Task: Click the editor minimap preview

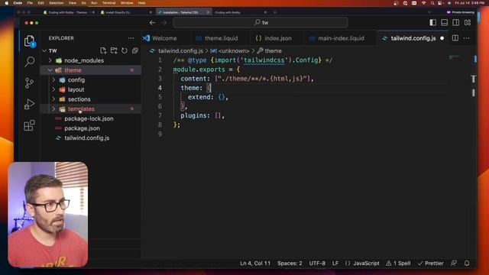Action: pyautogui.click(x=455, y=57)
